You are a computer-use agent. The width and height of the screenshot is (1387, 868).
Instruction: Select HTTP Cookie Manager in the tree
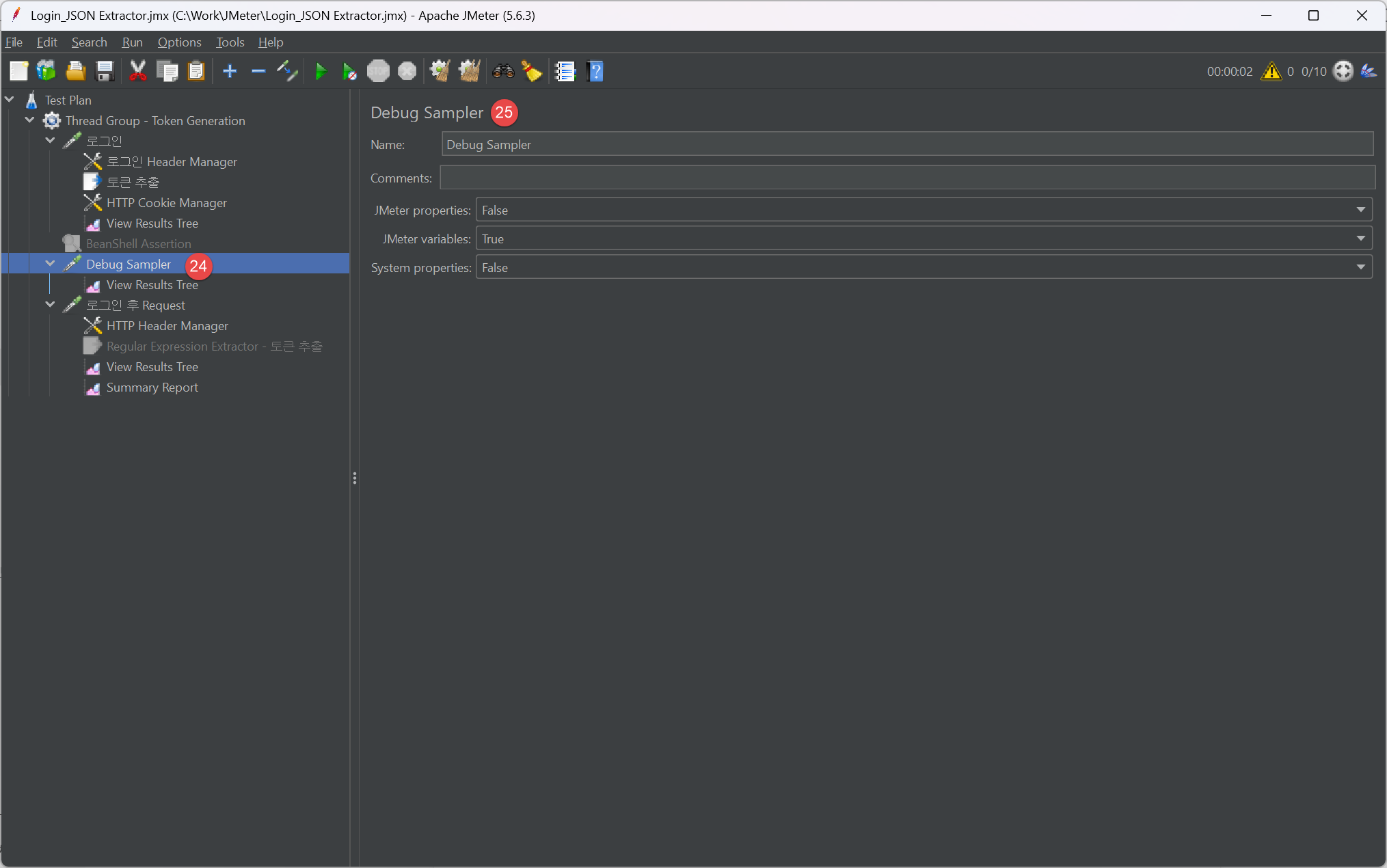tap(166, 203)
